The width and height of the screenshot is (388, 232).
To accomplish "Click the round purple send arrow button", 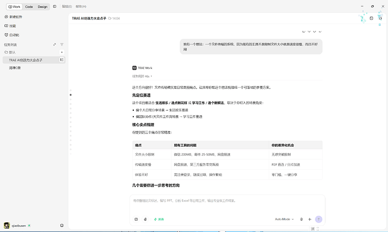I will coord(318,219).
